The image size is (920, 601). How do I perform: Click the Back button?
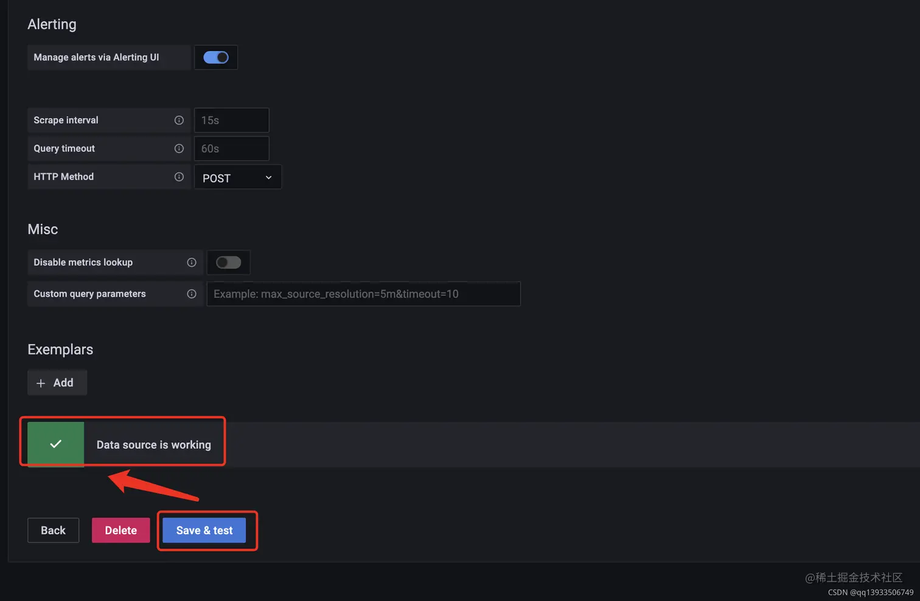pyautogui.click(x=53, y=530)
